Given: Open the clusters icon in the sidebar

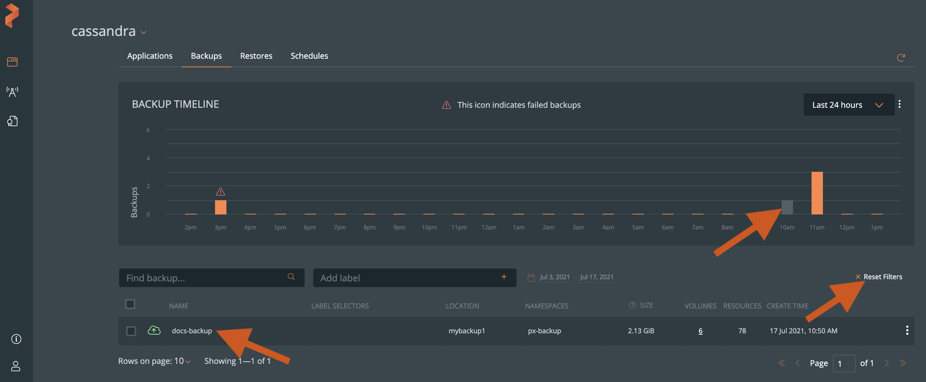Looking at the screenshot, I should click(x=12, y=62).
